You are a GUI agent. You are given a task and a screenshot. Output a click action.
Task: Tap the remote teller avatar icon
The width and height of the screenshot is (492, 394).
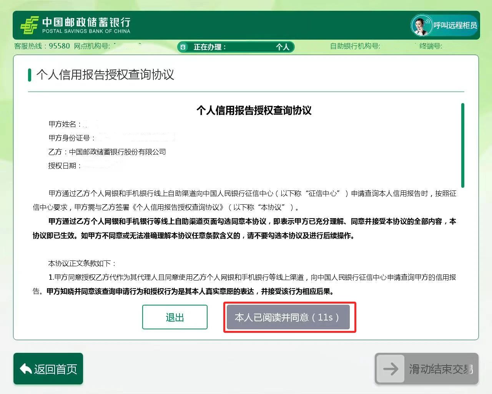421,25
